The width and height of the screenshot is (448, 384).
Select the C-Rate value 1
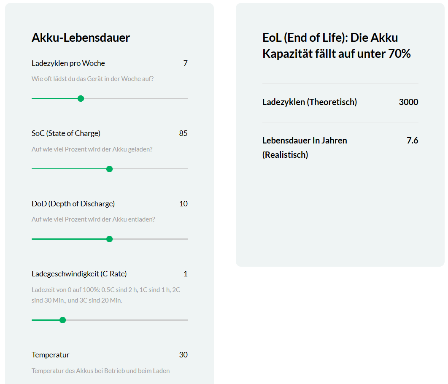[186, 274]
